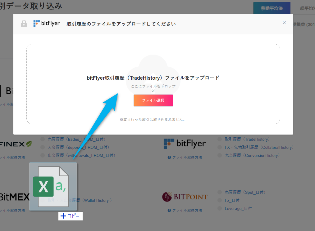
Task: Click the question mark icon beside BITPOINT help
Action: [x=169, y=210]
